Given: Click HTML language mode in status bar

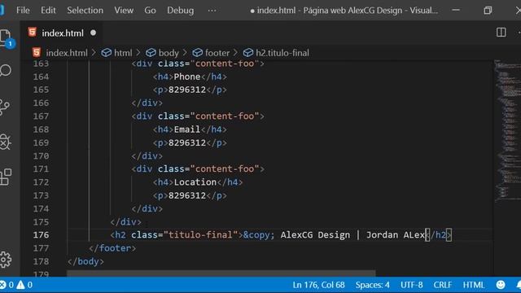Looking at the screenshot, I should coord(474,285).
